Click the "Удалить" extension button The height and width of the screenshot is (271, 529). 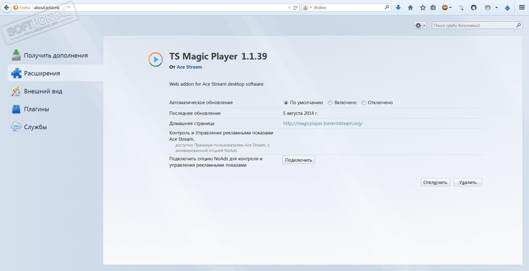pyautogui.click(x=468, y=182)
